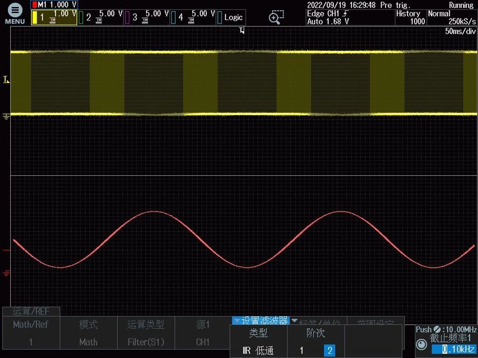This screenshot has width=478, height=358.
Task: Click the CH1 ground level marker
Action: click(x=6, y=116)
